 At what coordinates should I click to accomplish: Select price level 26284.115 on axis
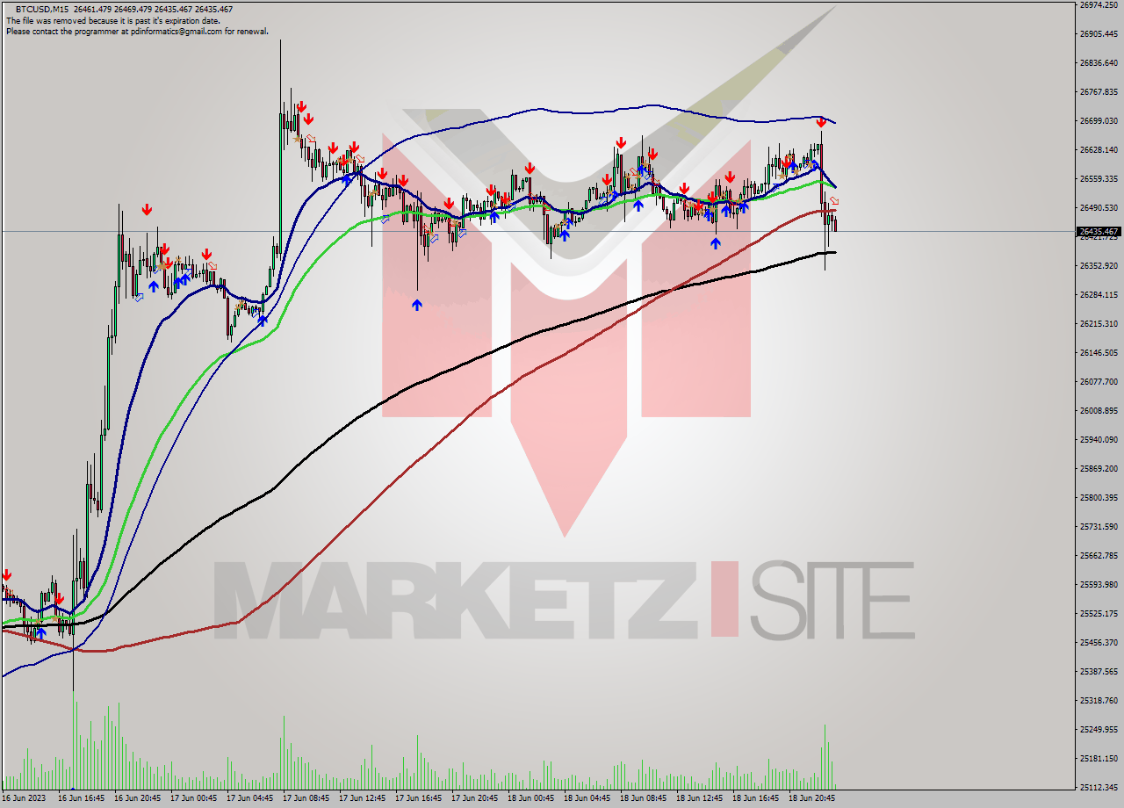[1099, 295]
